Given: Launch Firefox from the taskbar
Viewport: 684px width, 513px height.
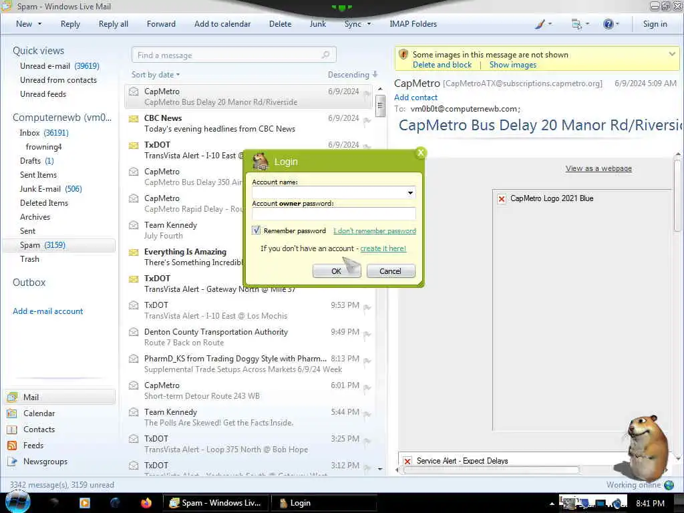Looking at the screenshot, I should tap(146, 503).
